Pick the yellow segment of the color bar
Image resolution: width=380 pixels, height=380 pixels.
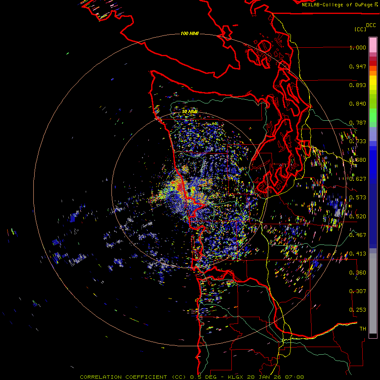pos(373,83)
